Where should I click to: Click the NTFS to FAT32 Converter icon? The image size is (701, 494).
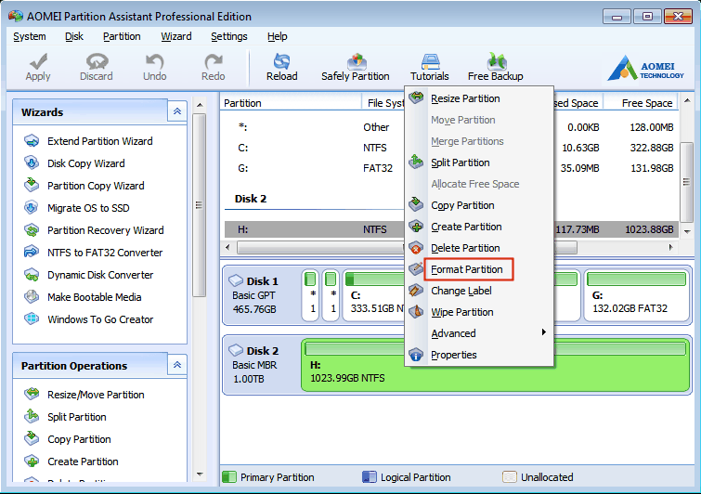click(32, 253)
